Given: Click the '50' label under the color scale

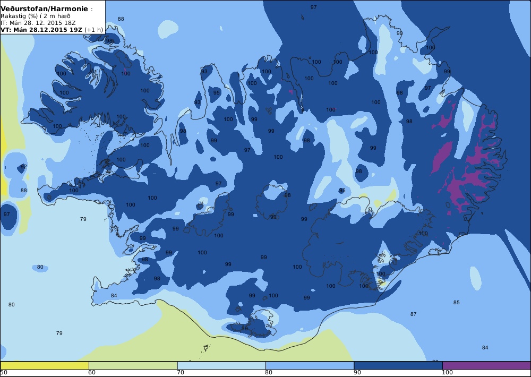Looking at the screenshot, I should (x=4, y=373).
